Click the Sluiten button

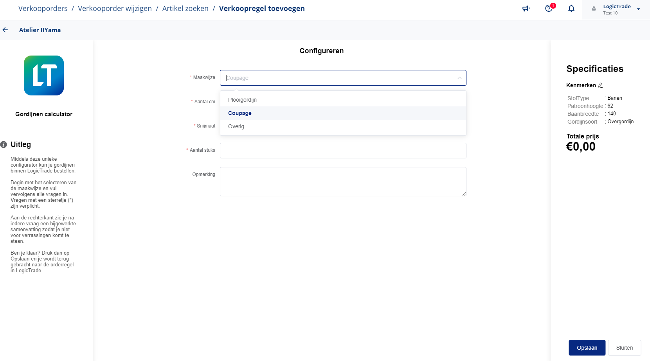coord(624,348)
